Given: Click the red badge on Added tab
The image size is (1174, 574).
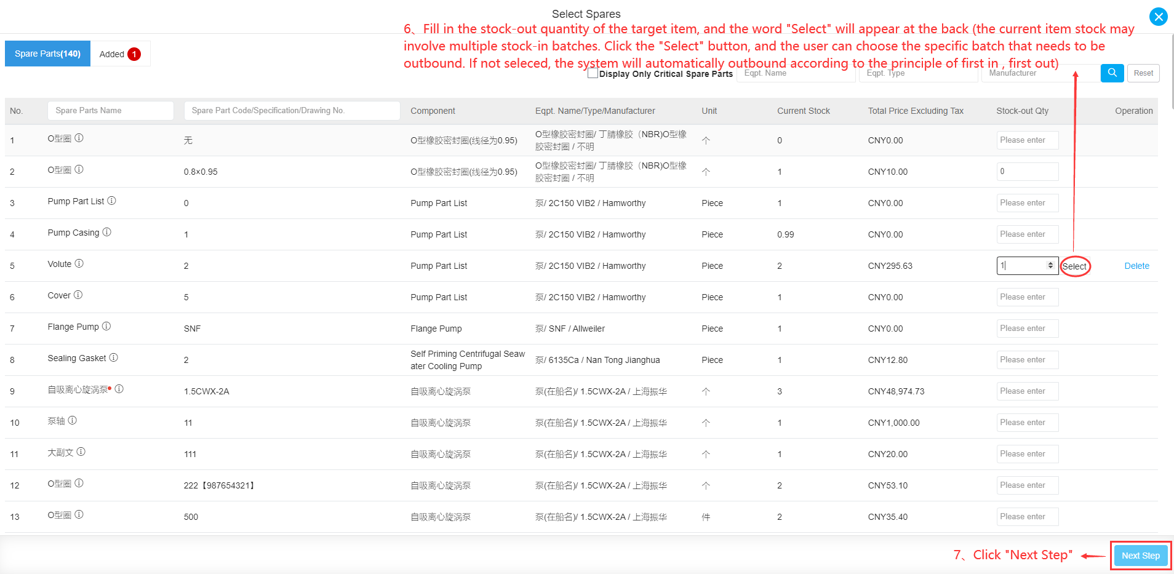Looking at the screenshot, I should 134,54.
